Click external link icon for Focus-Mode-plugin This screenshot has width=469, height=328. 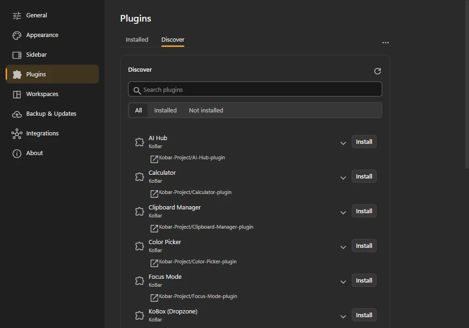tap(154, 298)
